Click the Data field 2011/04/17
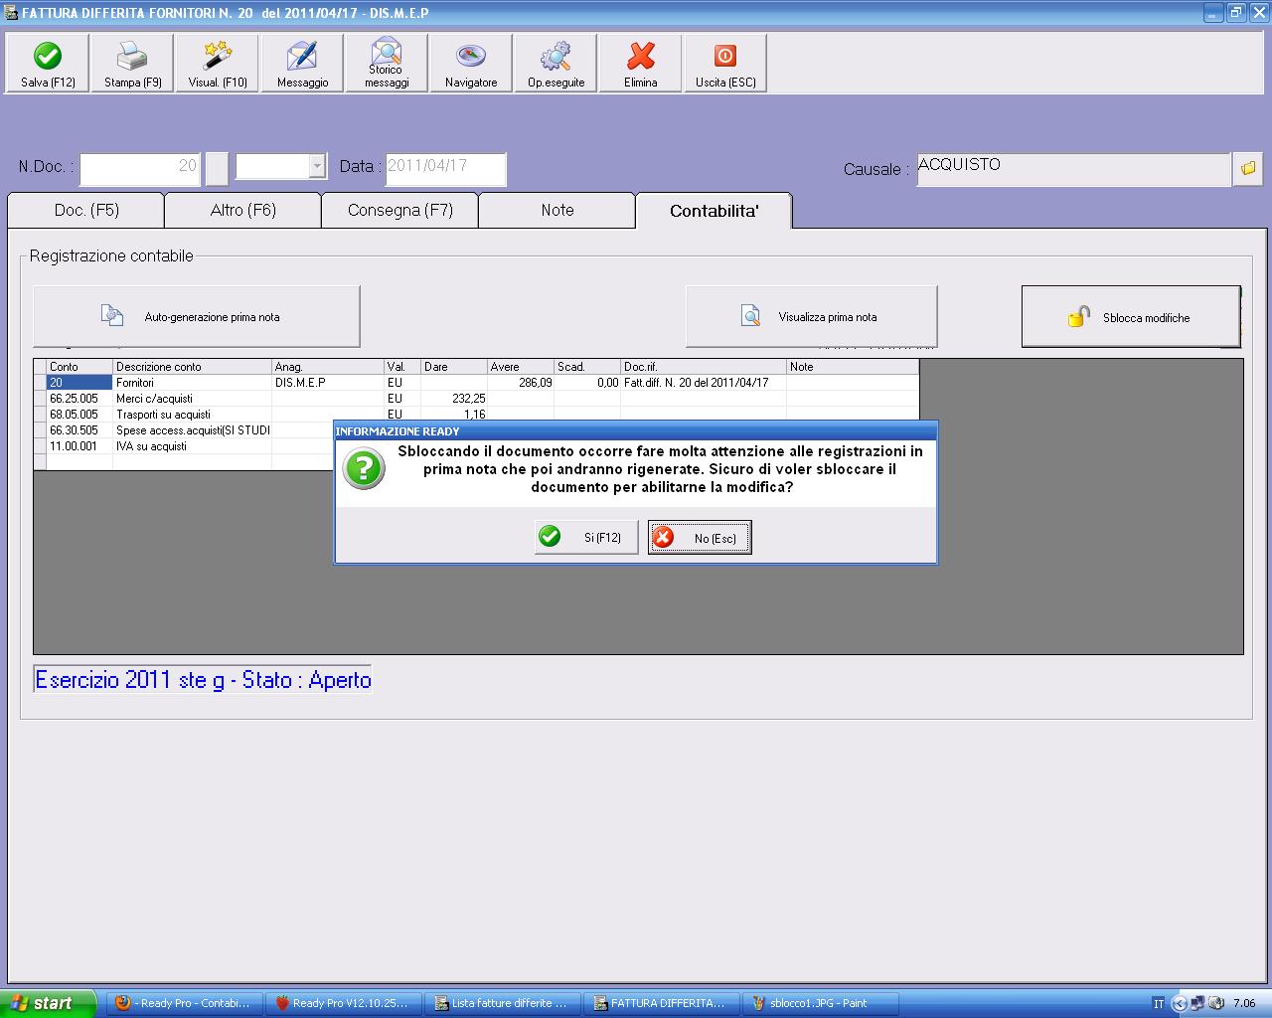This screenshot has width=1272, height=1018. tap(445, 169)
